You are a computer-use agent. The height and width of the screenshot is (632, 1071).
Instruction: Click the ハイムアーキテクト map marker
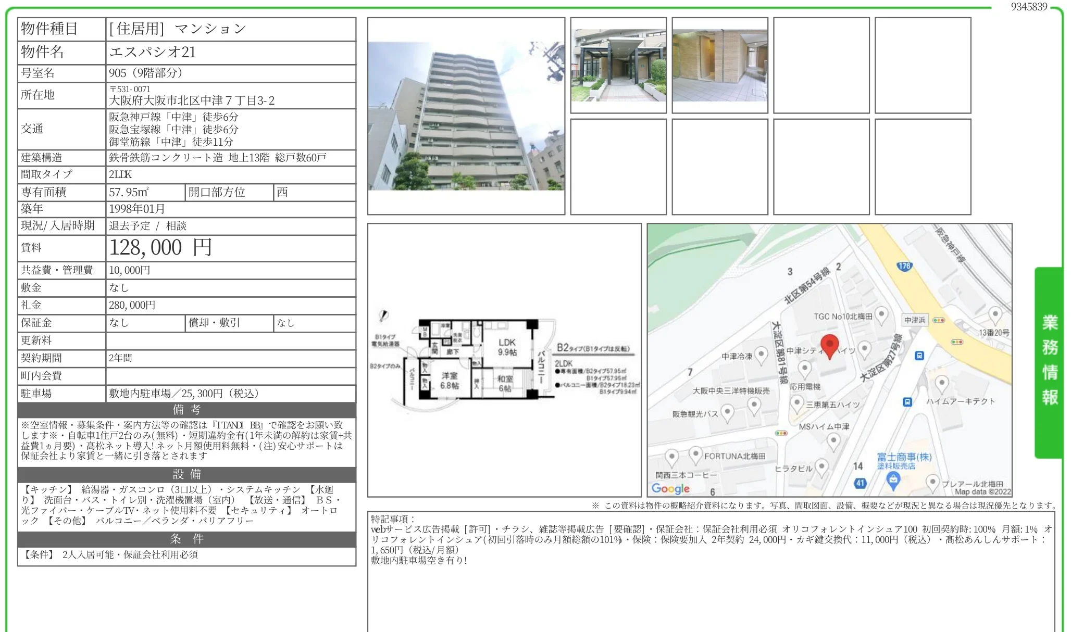pyautogui.click(x=941, y=384)
